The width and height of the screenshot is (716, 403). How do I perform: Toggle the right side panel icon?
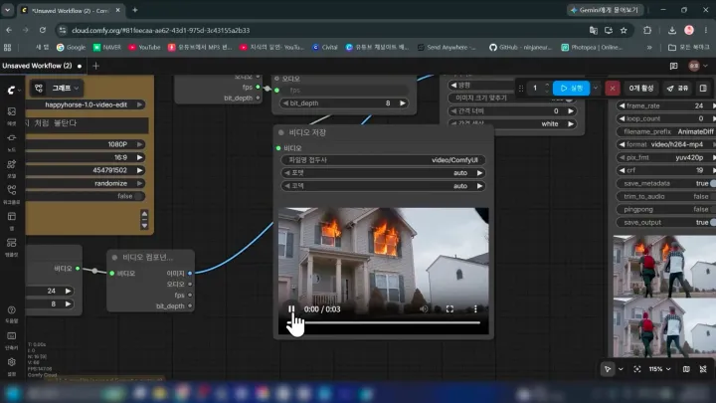coord(703,89)
